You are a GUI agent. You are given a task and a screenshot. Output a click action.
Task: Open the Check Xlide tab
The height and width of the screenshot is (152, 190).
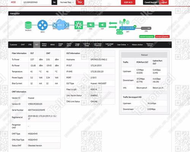[x=69, y=45]
